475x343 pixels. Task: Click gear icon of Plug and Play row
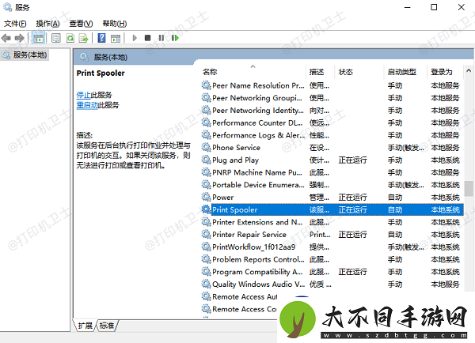tap(207, 160)
